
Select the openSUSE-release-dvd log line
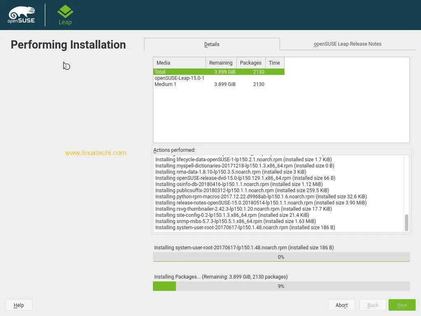245,178
